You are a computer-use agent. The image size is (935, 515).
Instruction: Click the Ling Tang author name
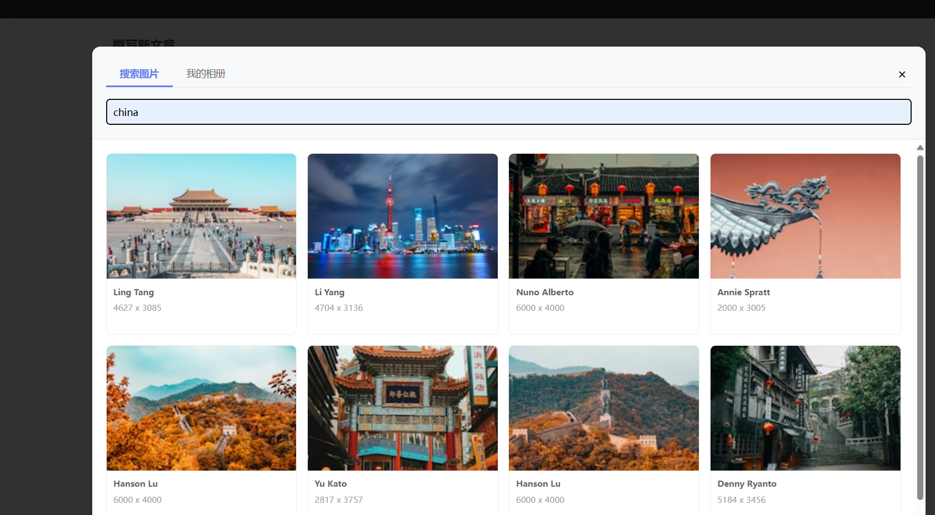133,292
